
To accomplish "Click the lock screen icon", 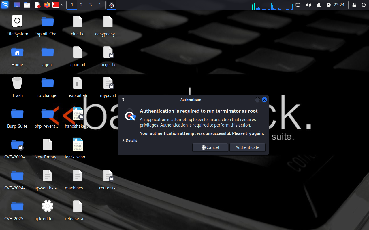I will point(354,5).
